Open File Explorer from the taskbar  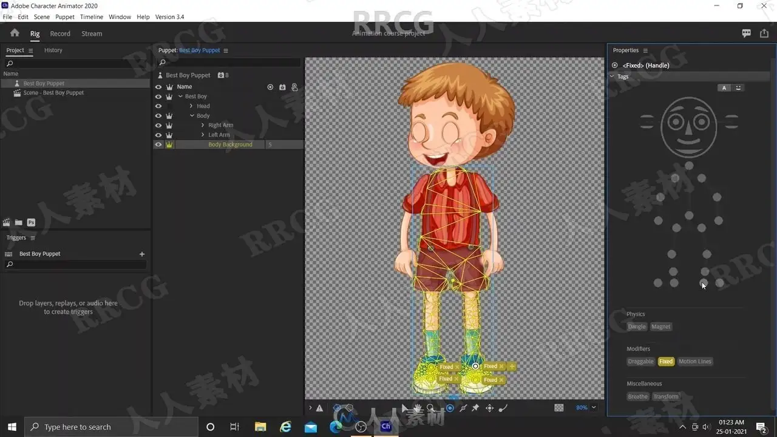260,427
